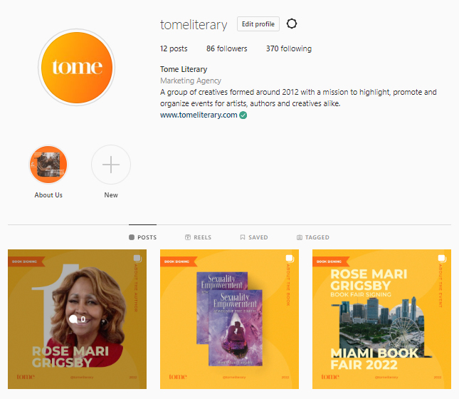Image resolution: width=459 pixels, height=399 pixels.
Task: Click the Edit profile button
Action: pyautogui.click(x=258, y=24)
